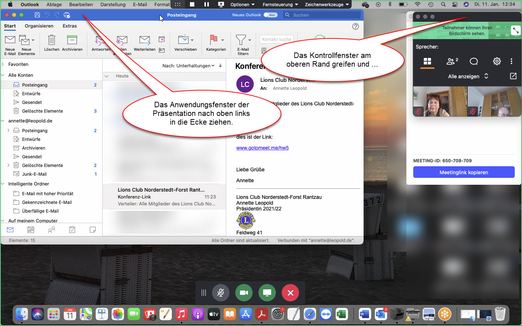Toggle the message list sort direction arrow
This screenshot has width=522, height=326.
pyautogui.click(x=220, y=66)
